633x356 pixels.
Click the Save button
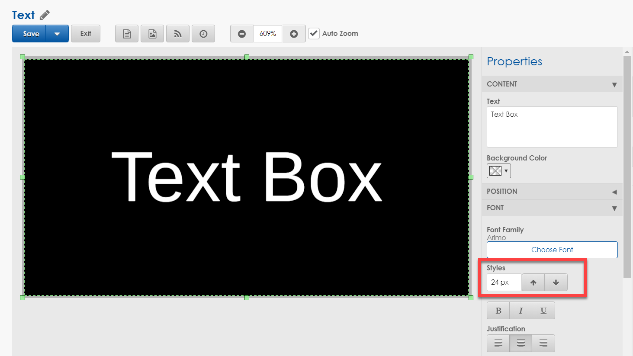coord(29,34)
